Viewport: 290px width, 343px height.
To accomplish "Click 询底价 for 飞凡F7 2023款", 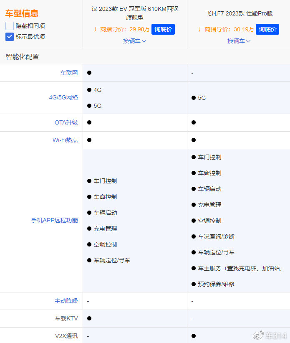I will pos(267,29).
